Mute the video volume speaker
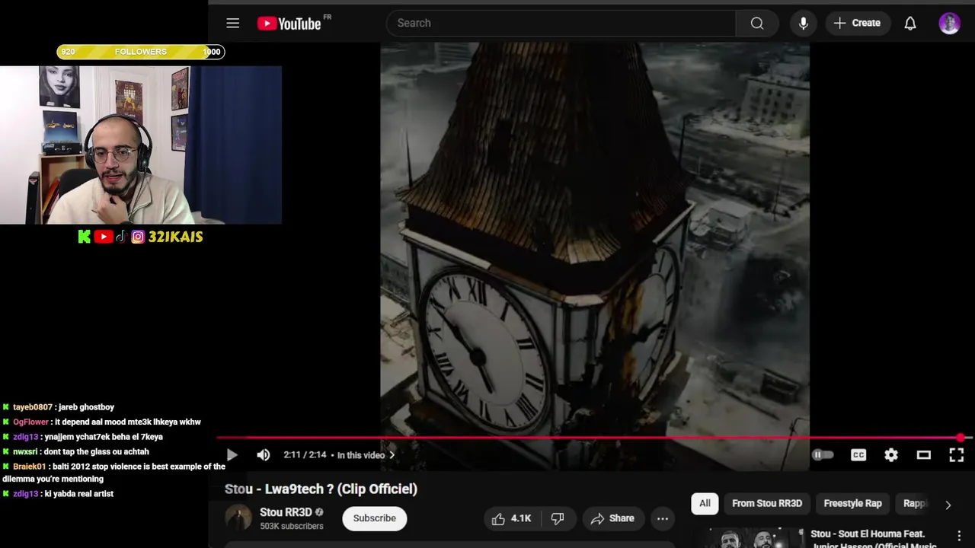This screenshot has height=548, width=975. (264, 454)
